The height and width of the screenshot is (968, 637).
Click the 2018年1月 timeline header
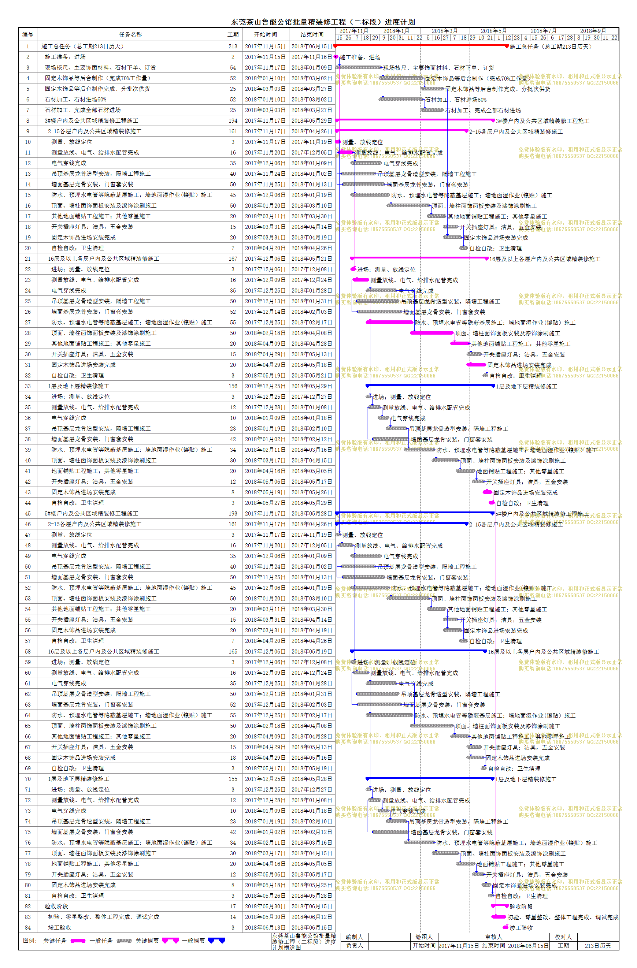pos(396,31)
